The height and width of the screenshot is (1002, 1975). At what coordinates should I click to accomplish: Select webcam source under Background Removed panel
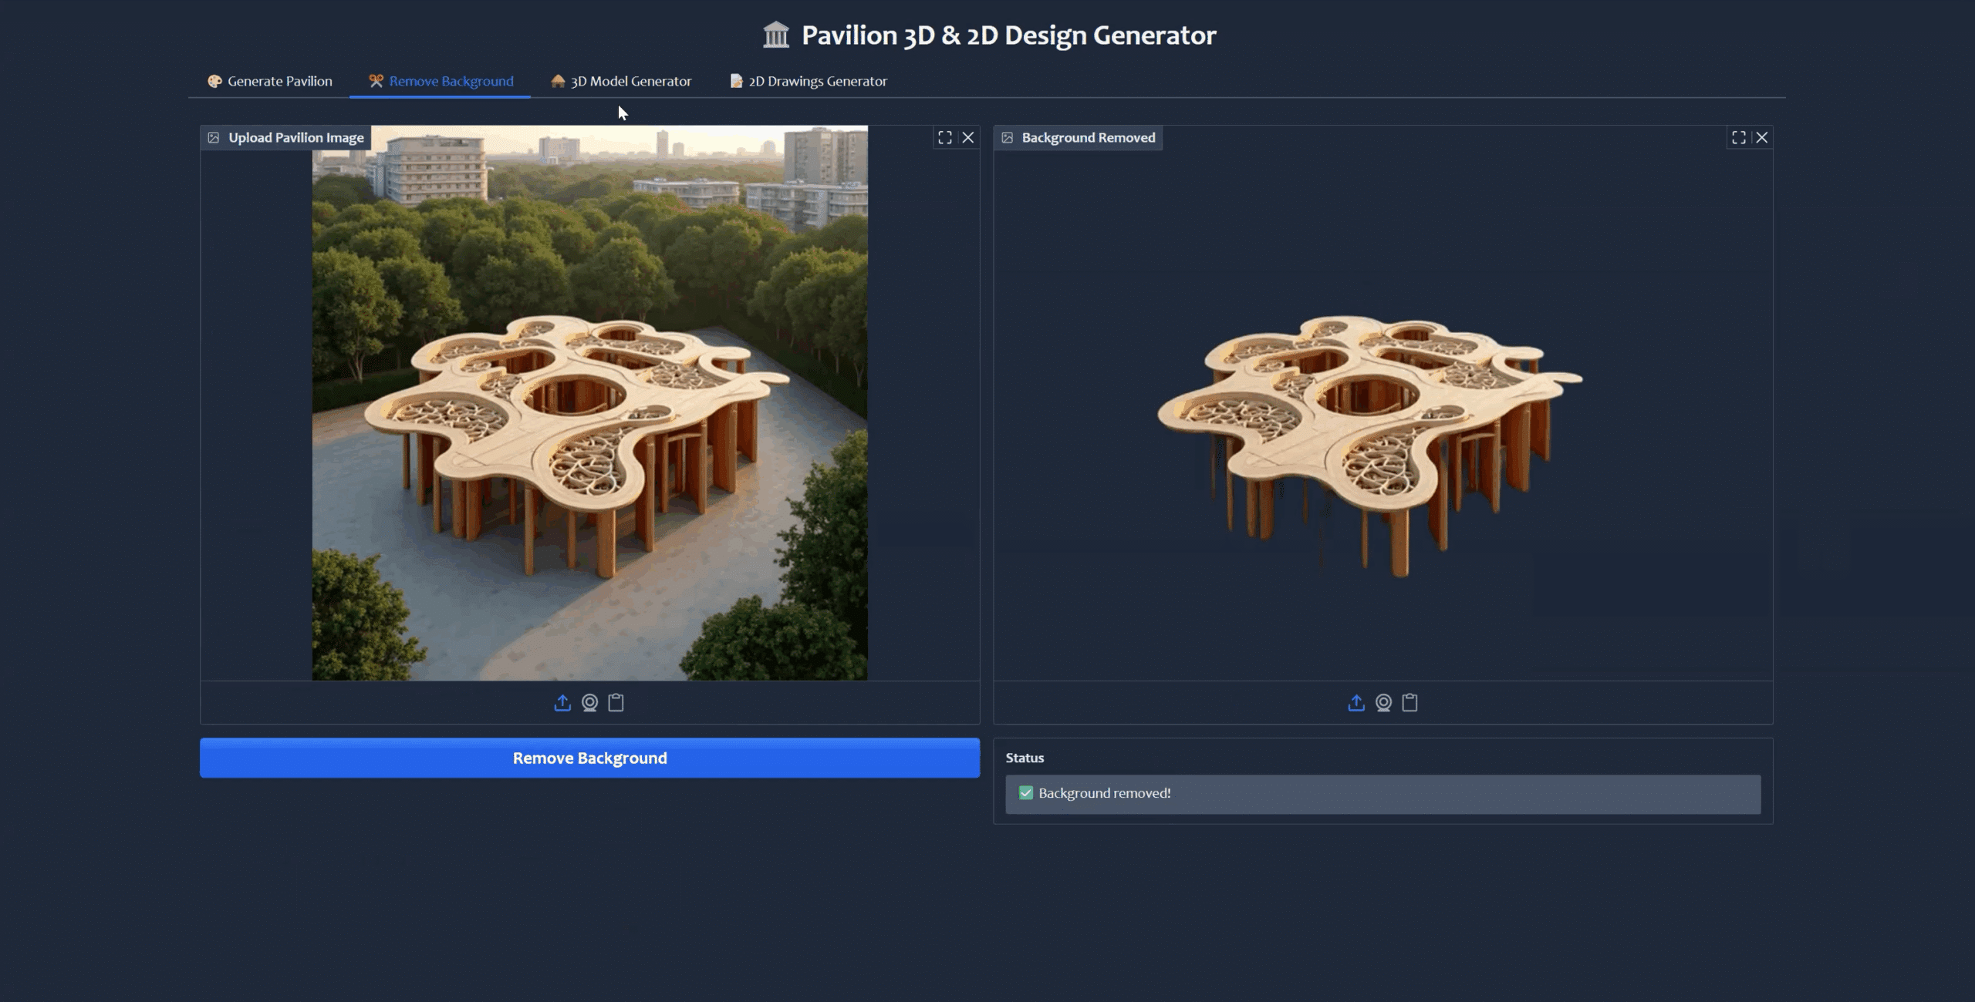pos(1383,702)
